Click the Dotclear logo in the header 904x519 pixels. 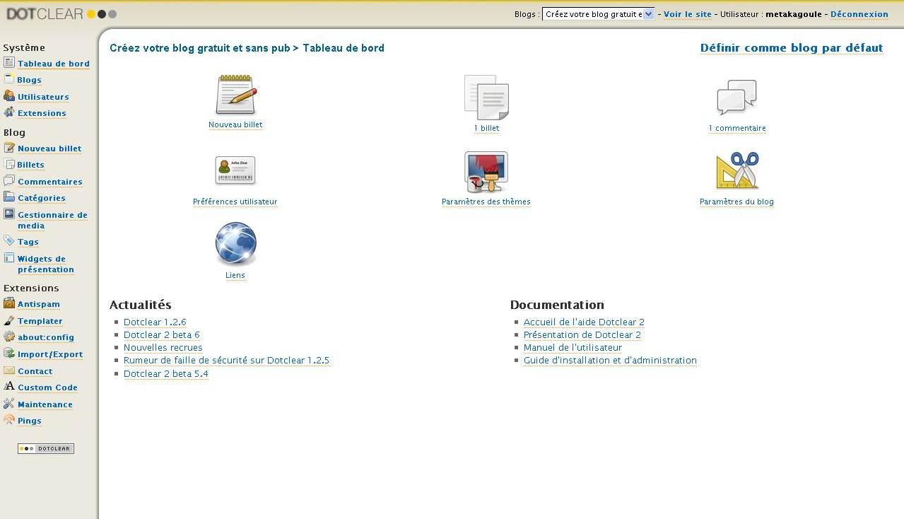tap(61, 13)
